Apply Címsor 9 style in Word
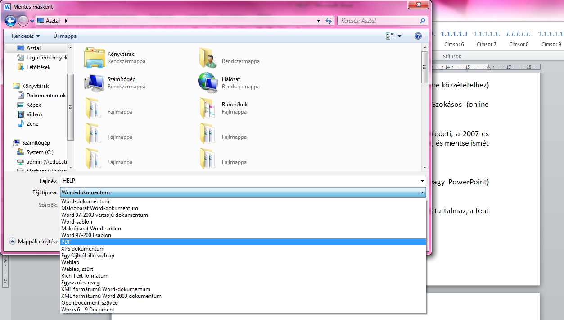The width and height of the screenshot is (564, 320). 551,39
